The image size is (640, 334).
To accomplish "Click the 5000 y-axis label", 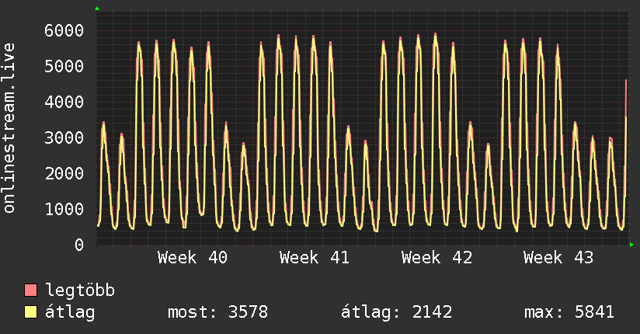I will pos(64,66).
